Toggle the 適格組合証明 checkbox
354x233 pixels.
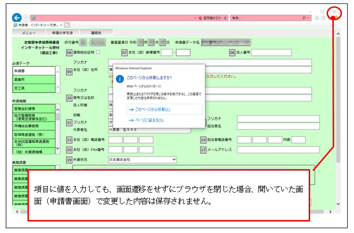(x=98, y=52)
